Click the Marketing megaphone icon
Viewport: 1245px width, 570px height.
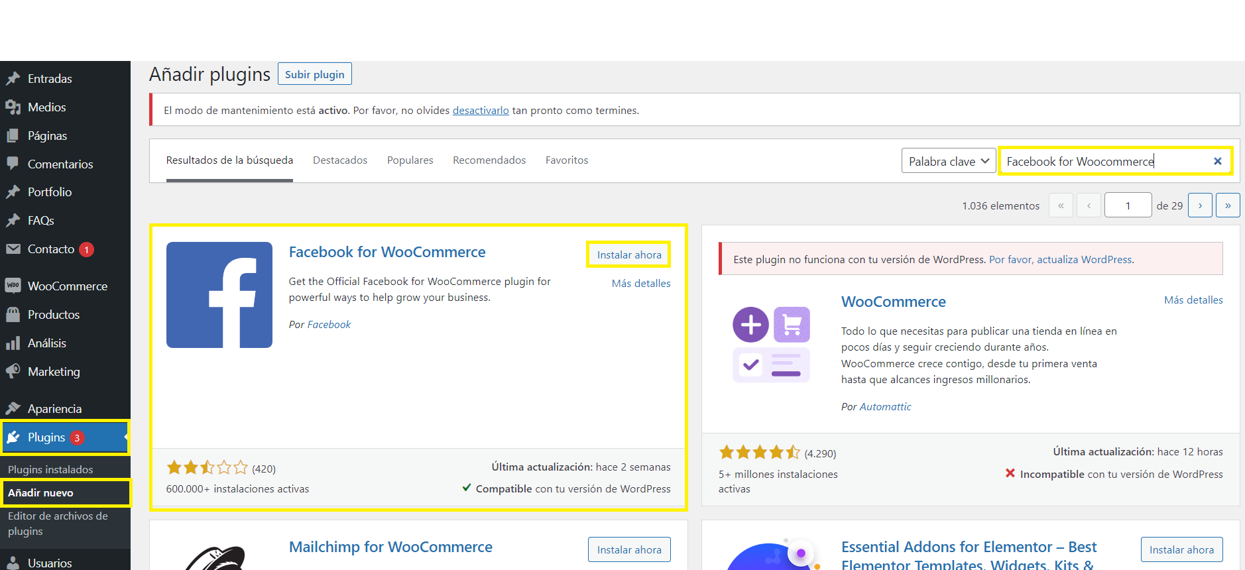click(13, 371)
